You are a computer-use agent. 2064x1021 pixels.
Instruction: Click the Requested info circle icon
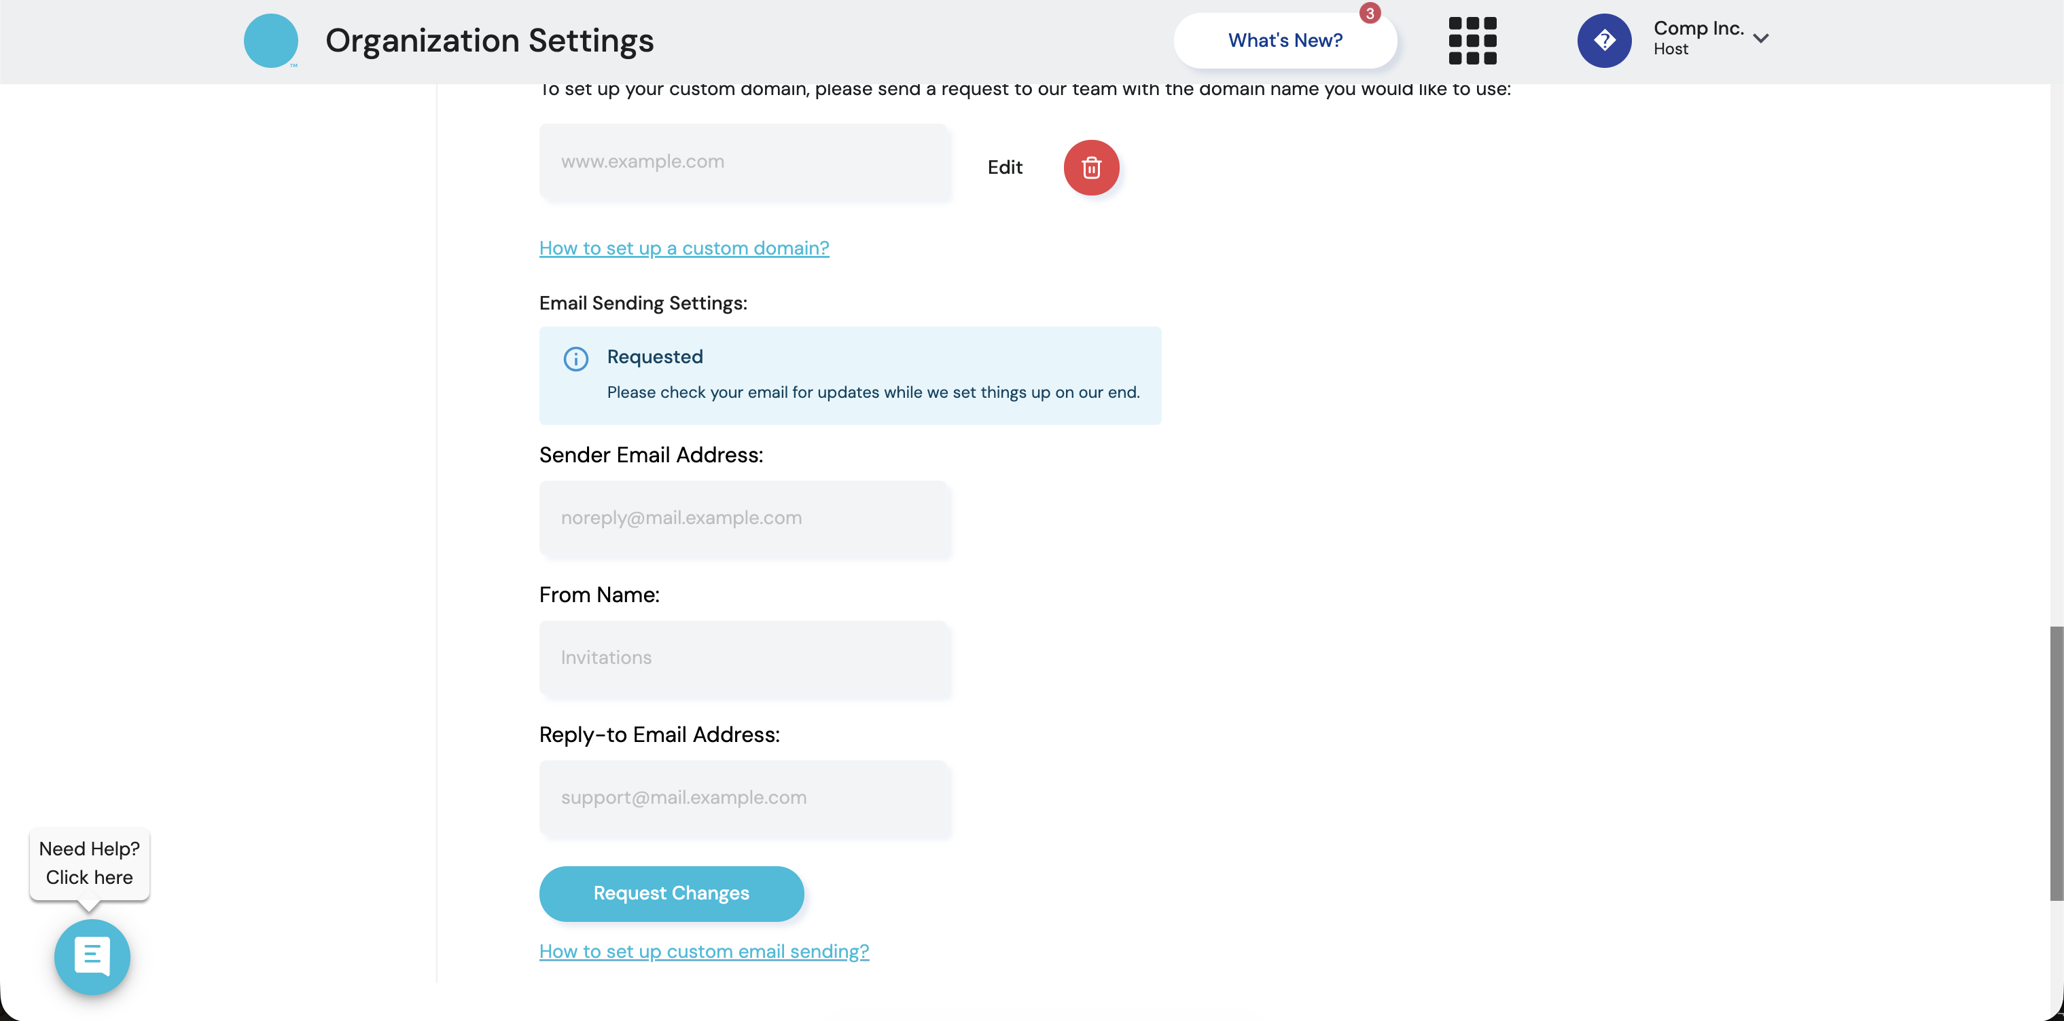575,358
